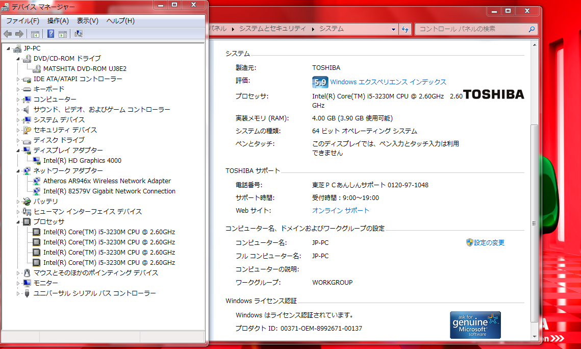Image resolution: width=581 pixels, height=349 pixels.
Task: Click the System window scrollbar up arrow
Action: [534, 45]
